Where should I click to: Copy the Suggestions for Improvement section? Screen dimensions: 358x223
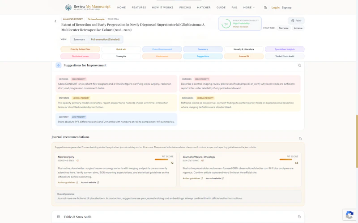pos(299,65)
